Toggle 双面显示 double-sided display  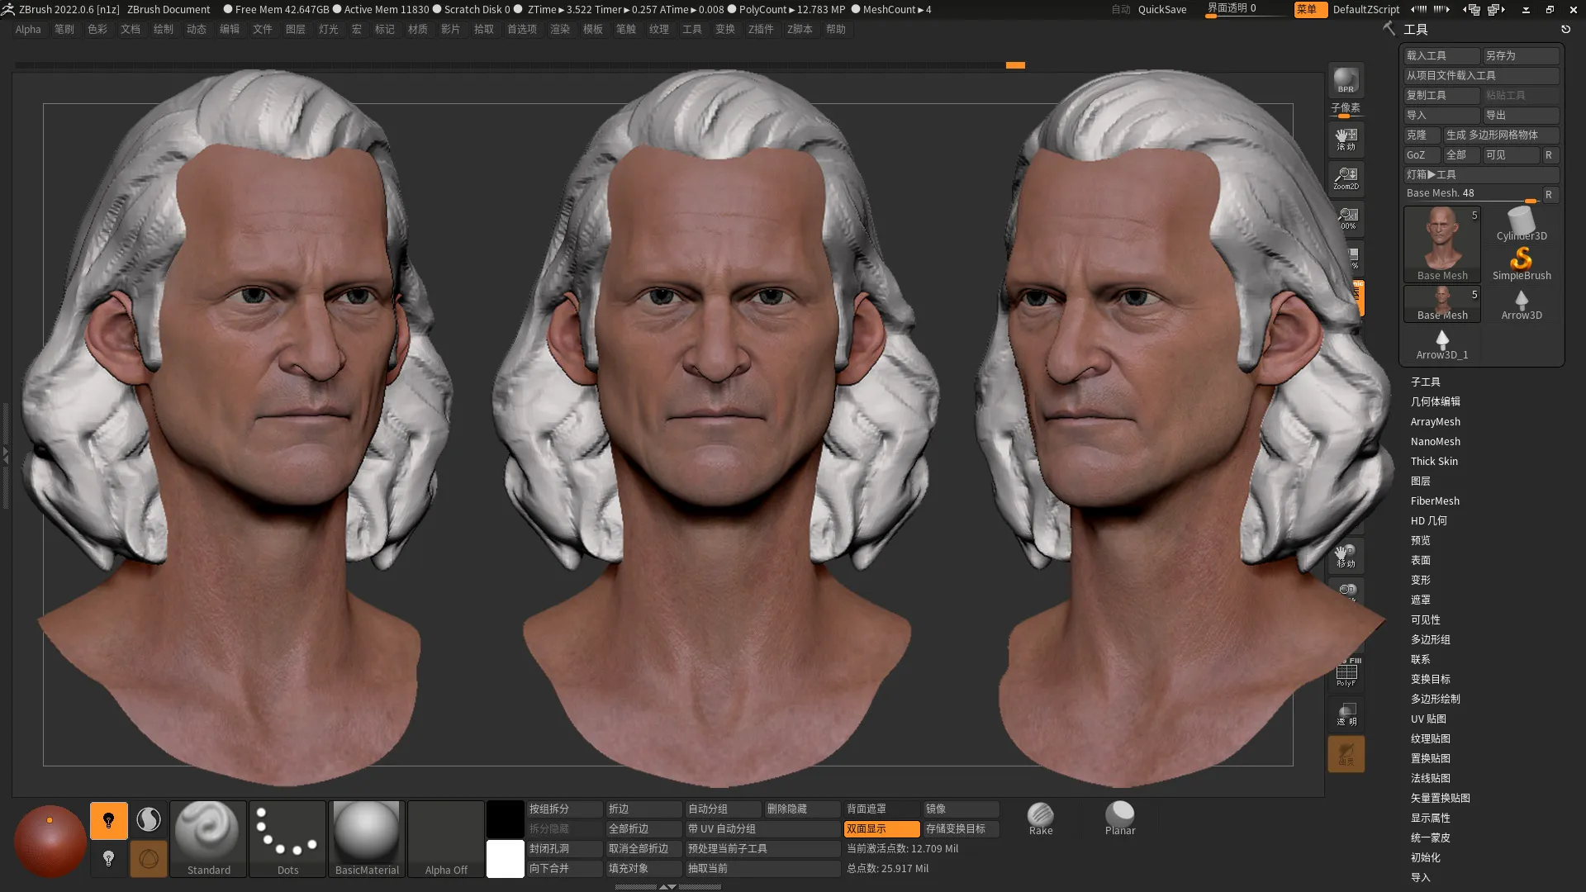[x=881, y=828]
